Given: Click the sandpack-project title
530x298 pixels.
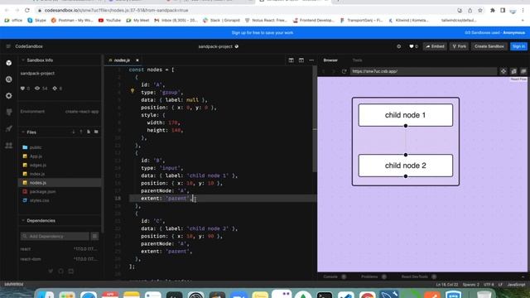Looking at the screenshot, I should click(215, 46).
